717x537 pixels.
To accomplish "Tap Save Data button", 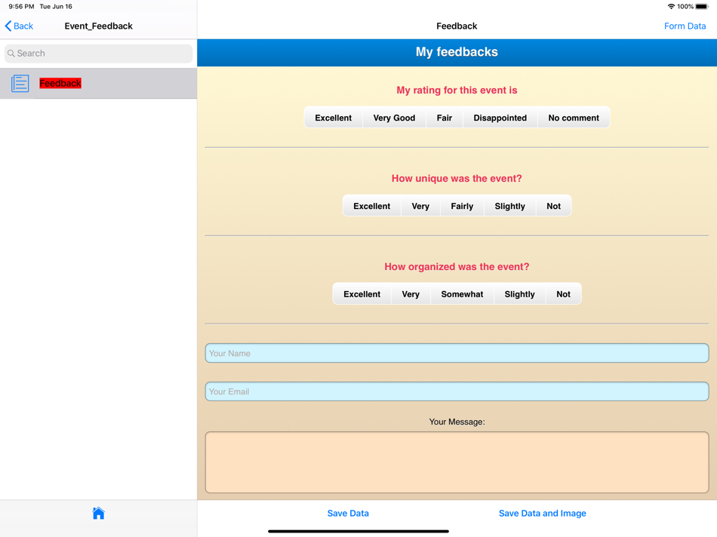I will click(348, 513).
